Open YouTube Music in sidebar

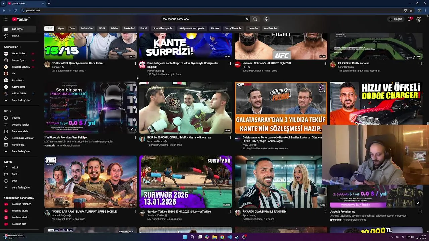[18, 217]
